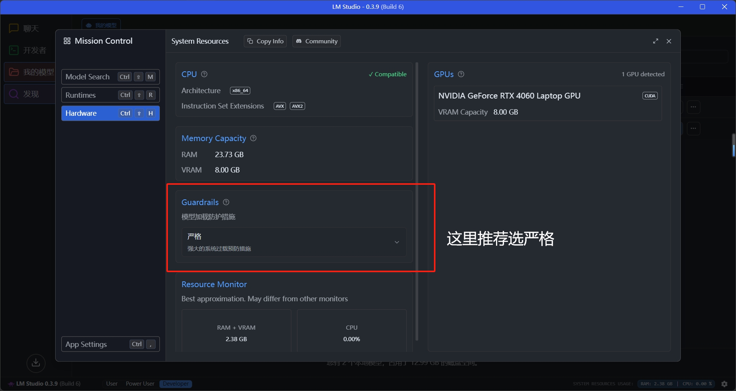Image resolution: width=736 pixels, height=391 pixels.
Task: Click the copy icon on Copy Info button
Action: (250, 41)
